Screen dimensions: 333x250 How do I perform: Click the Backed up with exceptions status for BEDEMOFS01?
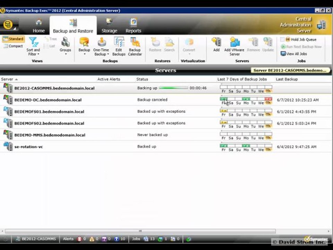[x=161, y=111]
